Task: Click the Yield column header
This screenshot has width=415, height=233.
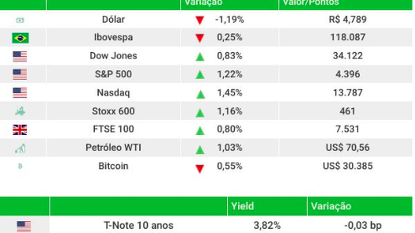Action: point(242,206)
